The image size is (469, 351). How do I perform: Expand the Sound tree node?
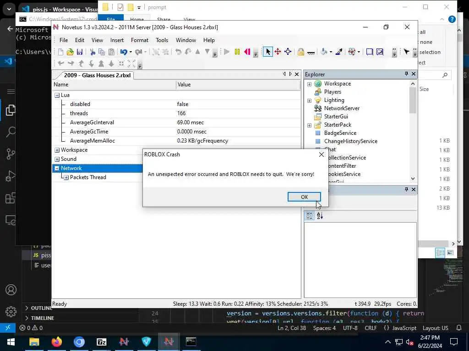pos(57,160)
